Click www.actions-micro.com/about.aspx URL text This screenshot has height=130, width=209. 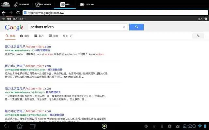coord(25,70)
